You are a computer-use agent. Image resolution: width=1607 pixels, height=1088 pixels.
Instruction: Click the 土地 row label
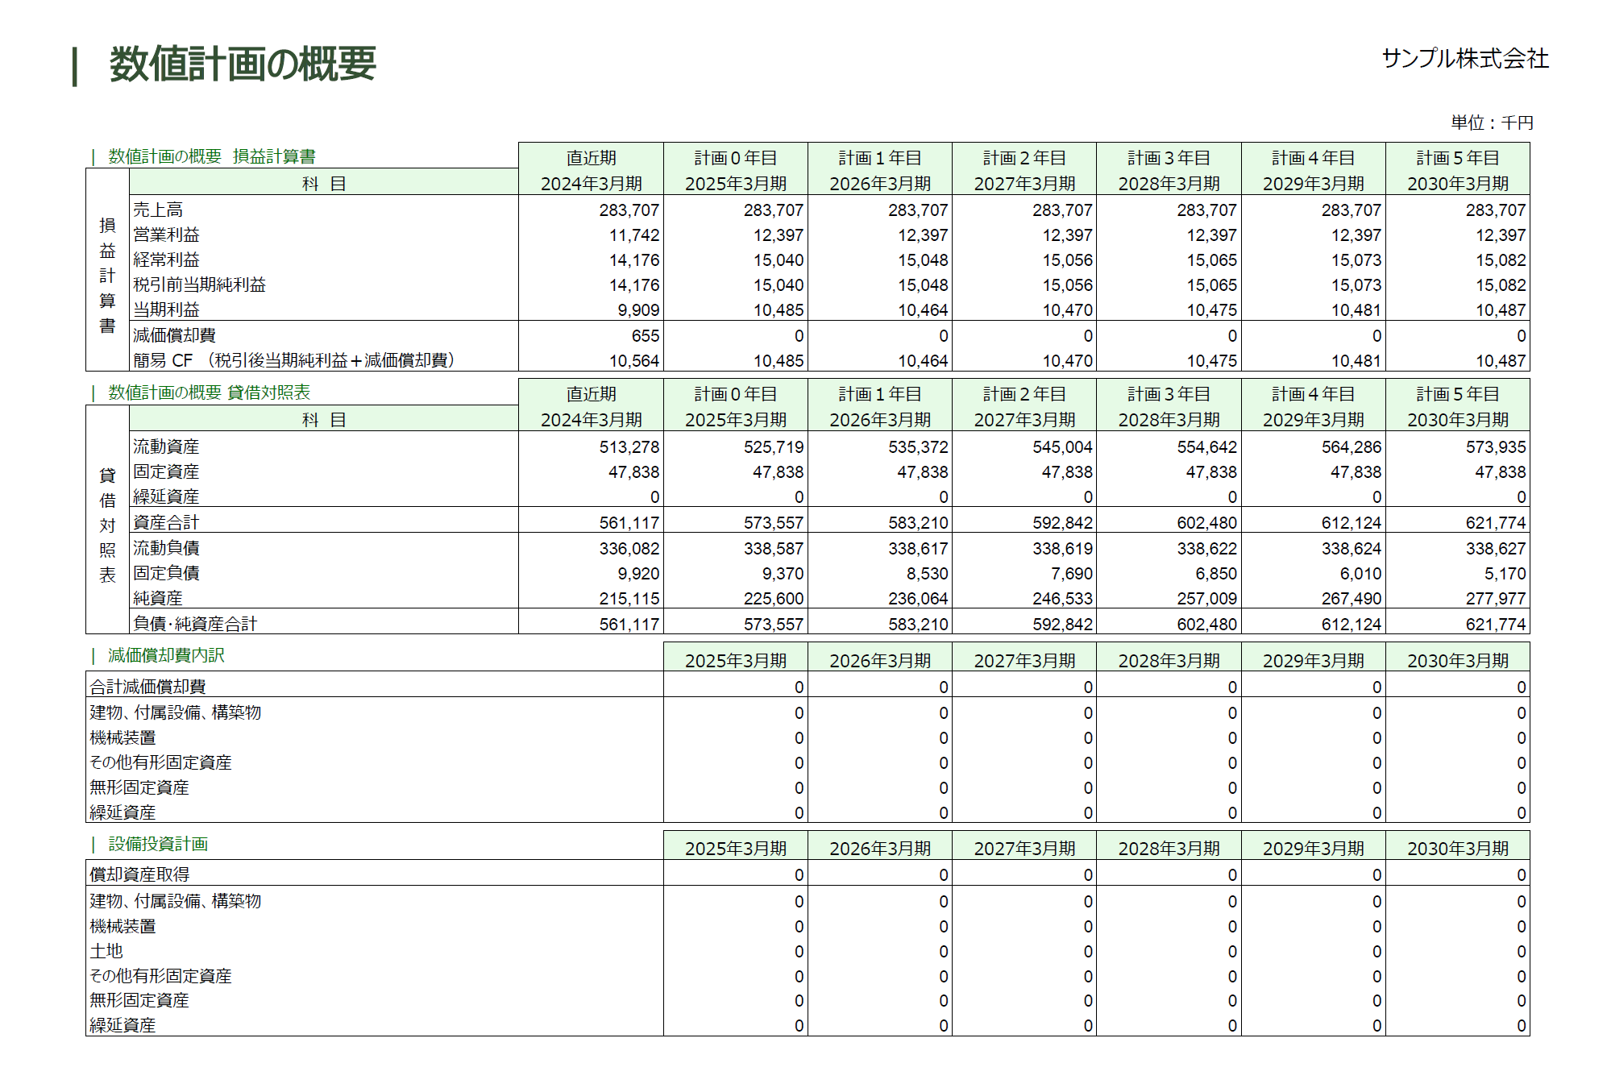coord(106,951)
